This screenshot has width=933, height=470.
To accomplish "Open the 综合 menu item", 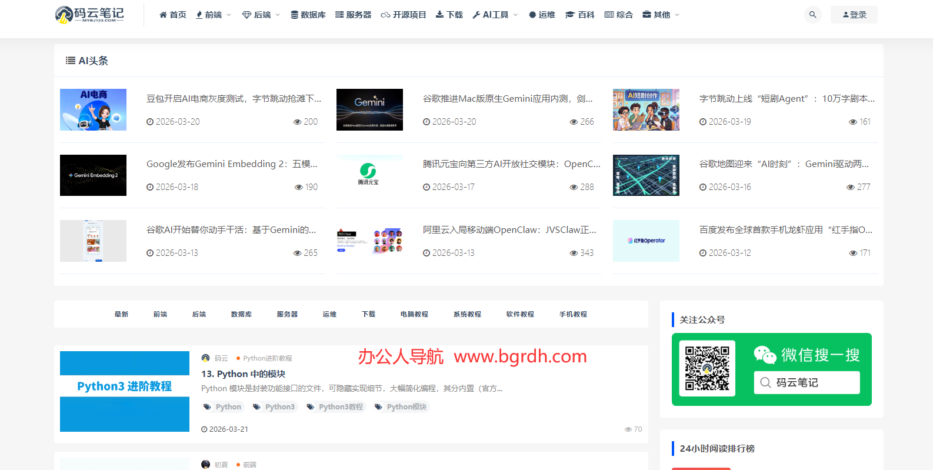I will [619, 15].
